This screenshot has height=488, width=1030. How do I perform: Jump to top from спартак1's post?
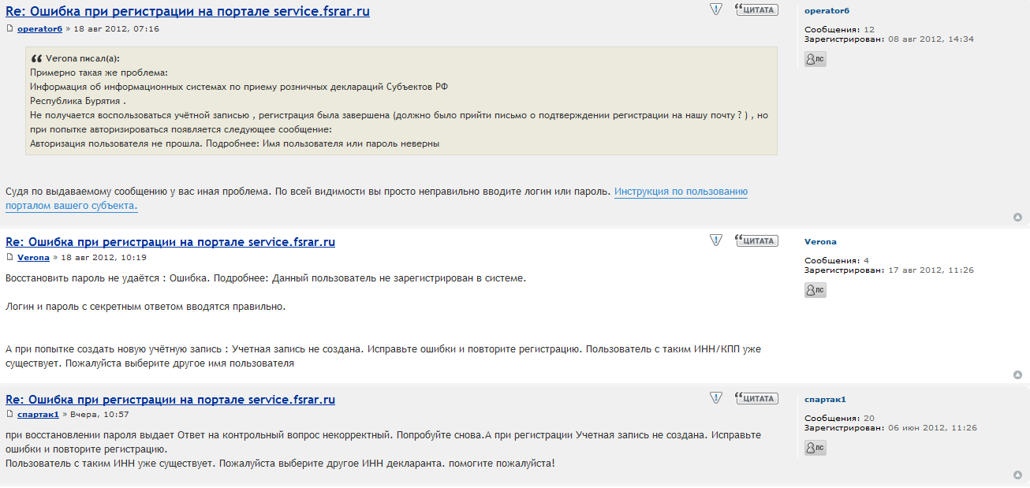(x=1017, y=475)
